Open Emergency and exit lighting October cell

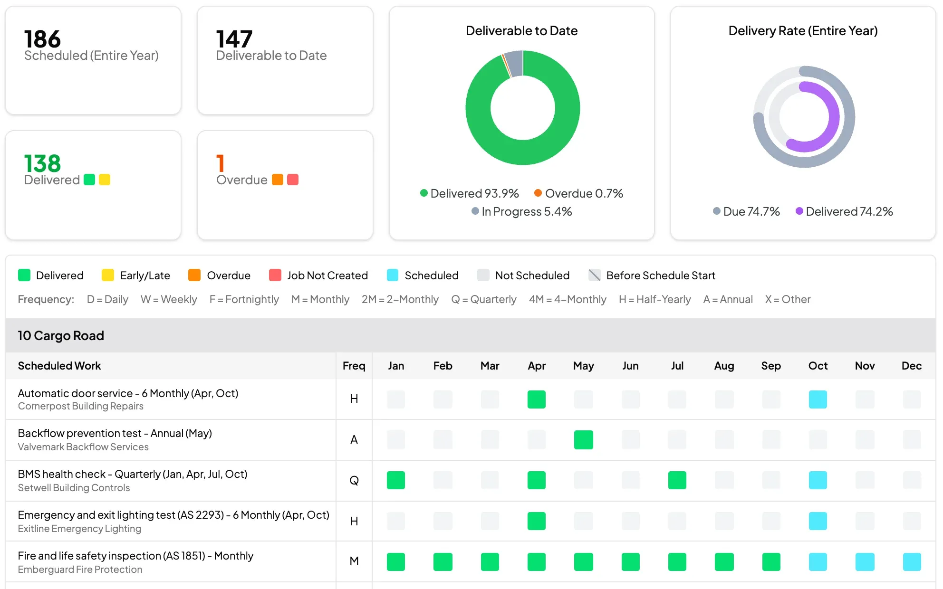pyautogui.click(x=818, y=521)
